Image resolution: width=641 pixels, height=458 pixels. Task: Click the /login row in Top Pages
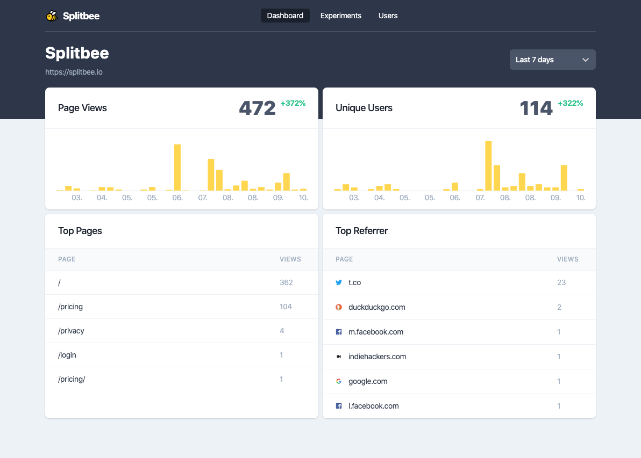(182, 355)
